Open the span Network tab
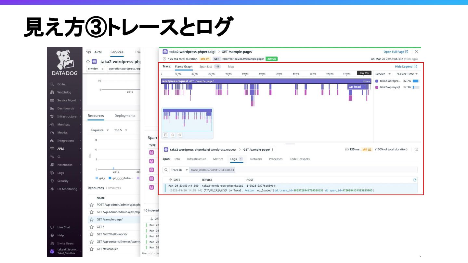Image resolution: width=468 pixels, height=263 pixels. [256, 159]
